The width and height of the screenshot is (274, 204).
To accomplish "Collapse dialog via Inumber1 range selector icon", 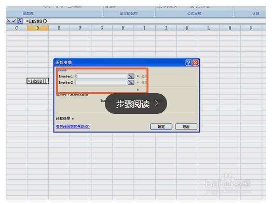I will click(131, 76).
